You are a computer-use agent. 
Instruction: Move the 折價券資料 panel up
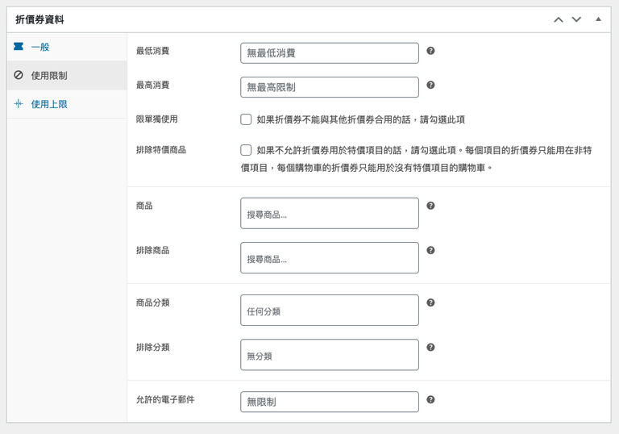(x=558, y=19)
